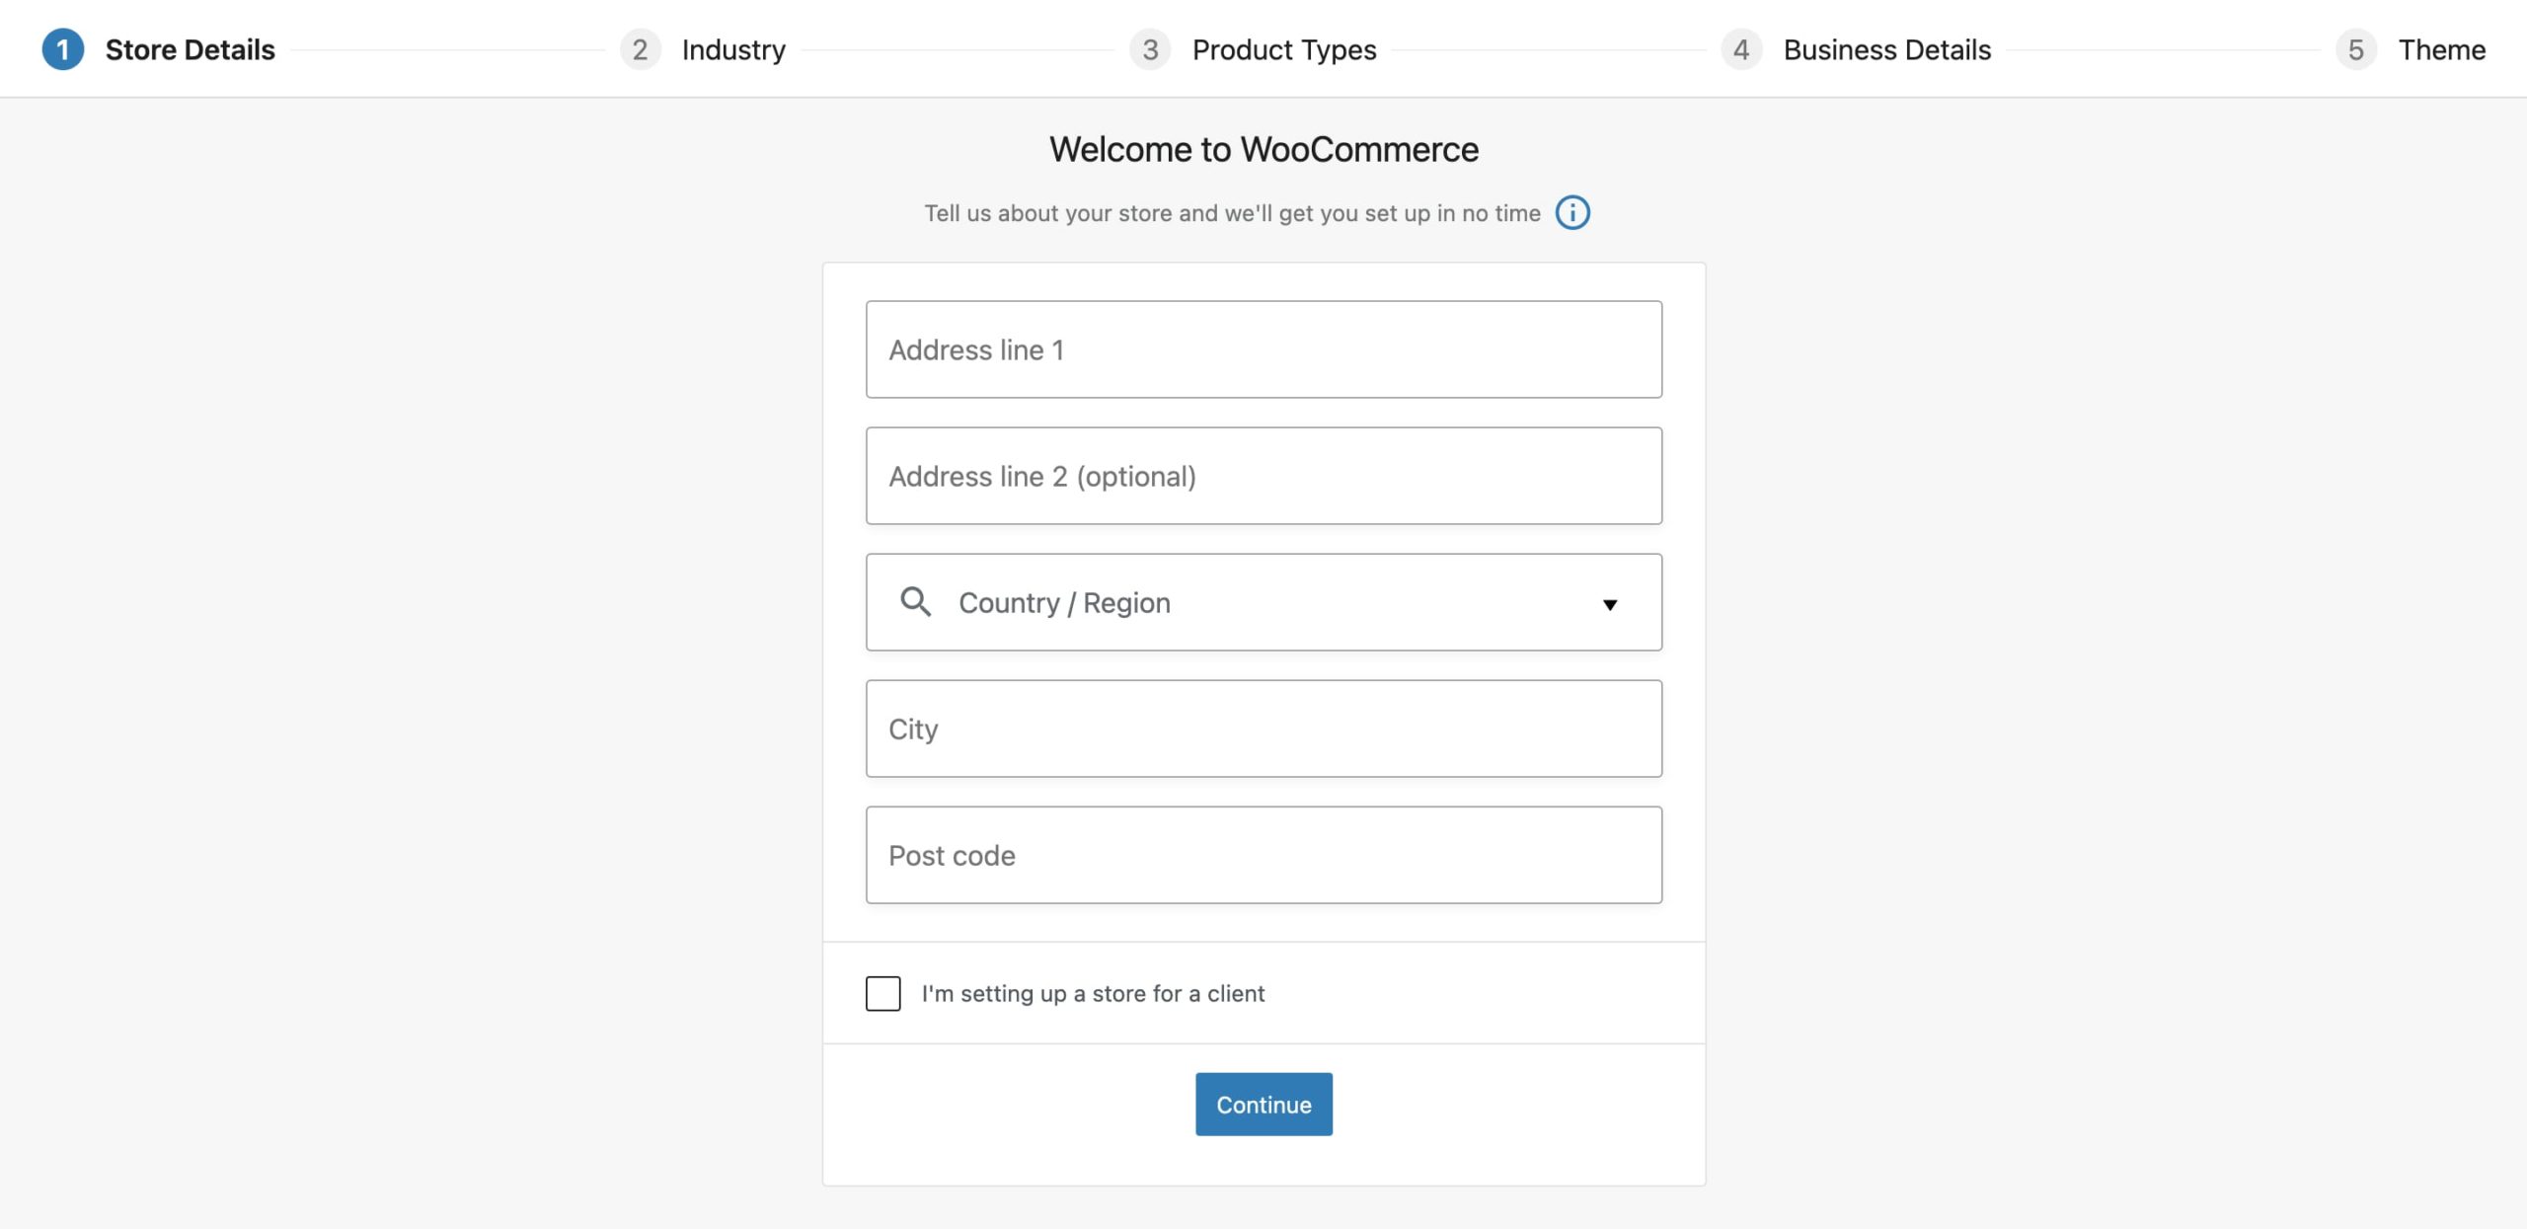This screenshot has height=1229, width=2527.
Task: Open the Country / Region dropdown arrow
Action: (1610, 604)
